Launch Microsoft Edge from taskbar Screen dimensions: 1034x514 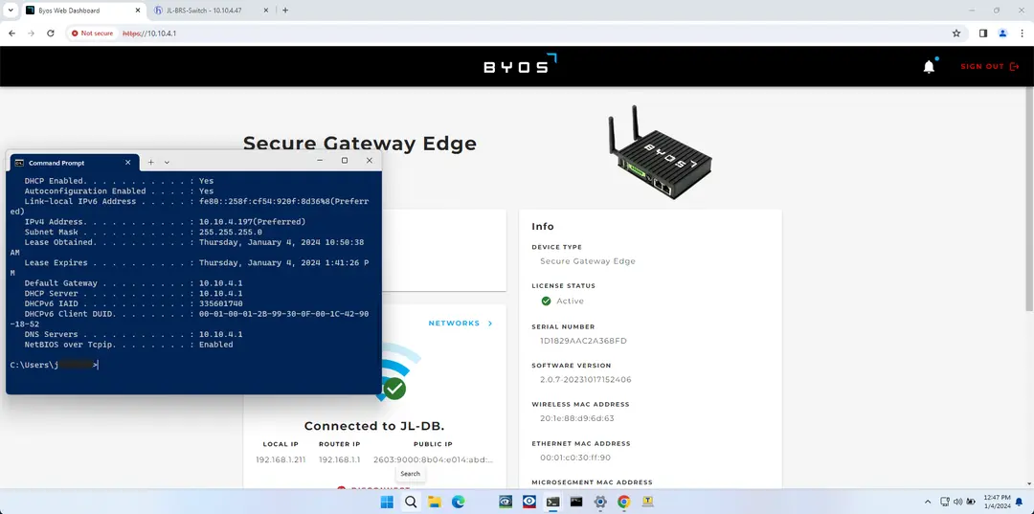458,503
